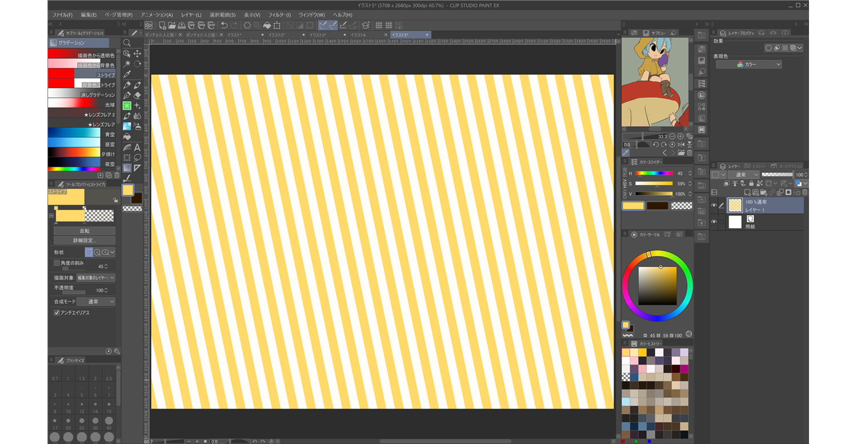Open the 合成モード dropdown in tool properties
This screenshot has width=857, height=444.
coord(95,301)
